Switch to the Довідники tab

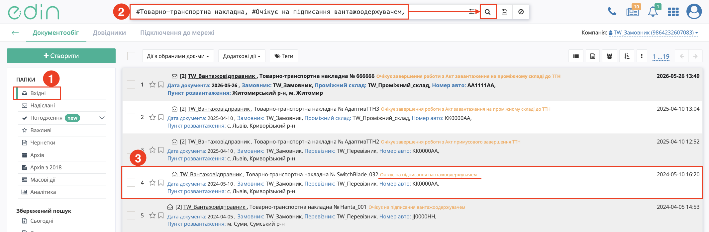point(109,32)
